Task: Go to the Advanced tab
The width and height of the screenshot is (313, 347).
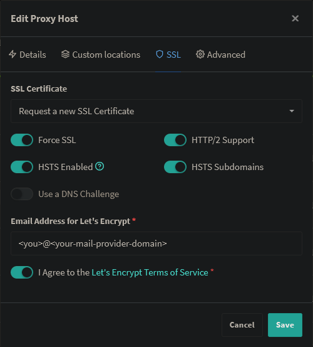Action: pyautogui.click(x=220, y=55)
